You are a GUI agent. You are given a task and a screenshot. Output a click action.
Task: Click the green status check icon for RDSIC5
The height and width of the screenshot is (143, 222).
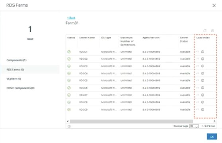click(x=69, y=80)
